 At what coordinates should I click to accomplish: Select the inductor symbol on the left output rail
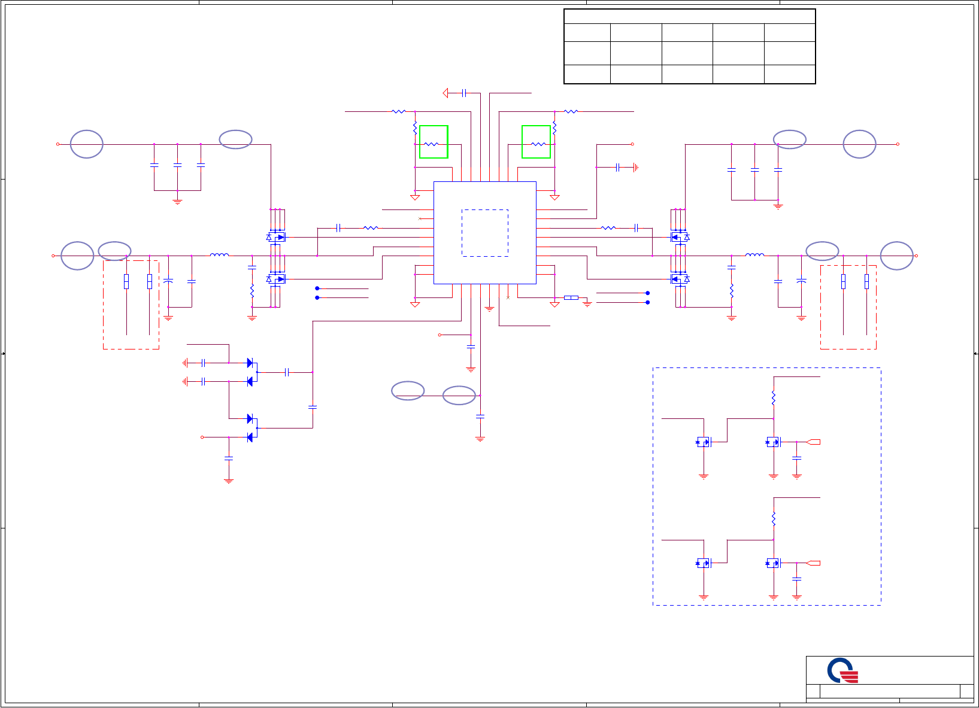pos(219,255)
